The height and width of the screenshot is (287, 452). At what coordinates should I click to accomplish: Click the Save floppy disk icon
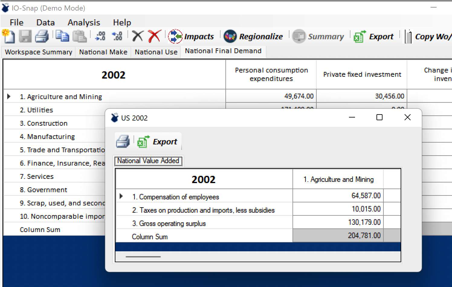(25, 37)
